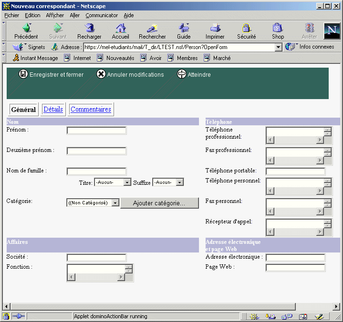Click the Guide toolbar icon
Screen dimensions: 343x322
184,28
